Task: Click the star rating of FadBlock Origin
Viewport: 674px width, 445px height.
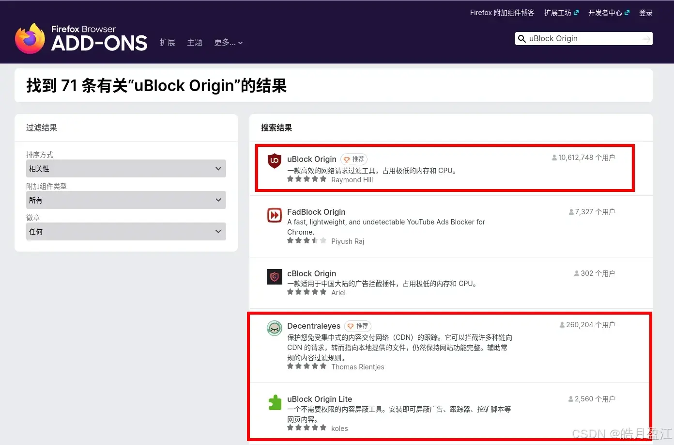Action: point(306,240)
